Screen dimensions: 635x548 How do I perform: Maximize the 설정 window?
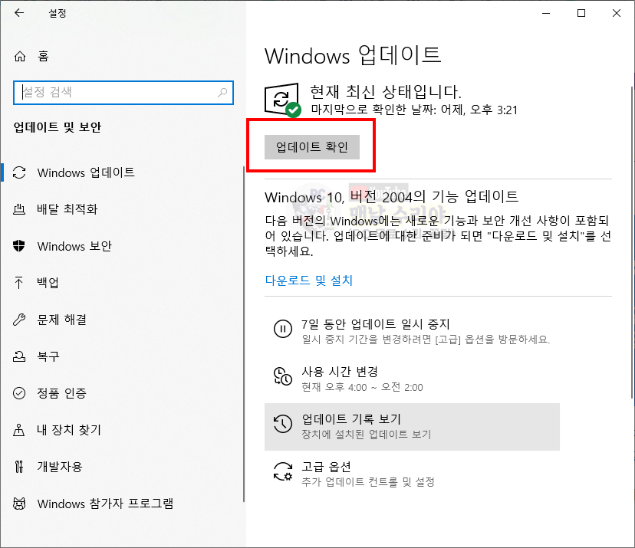click(581, 13)
